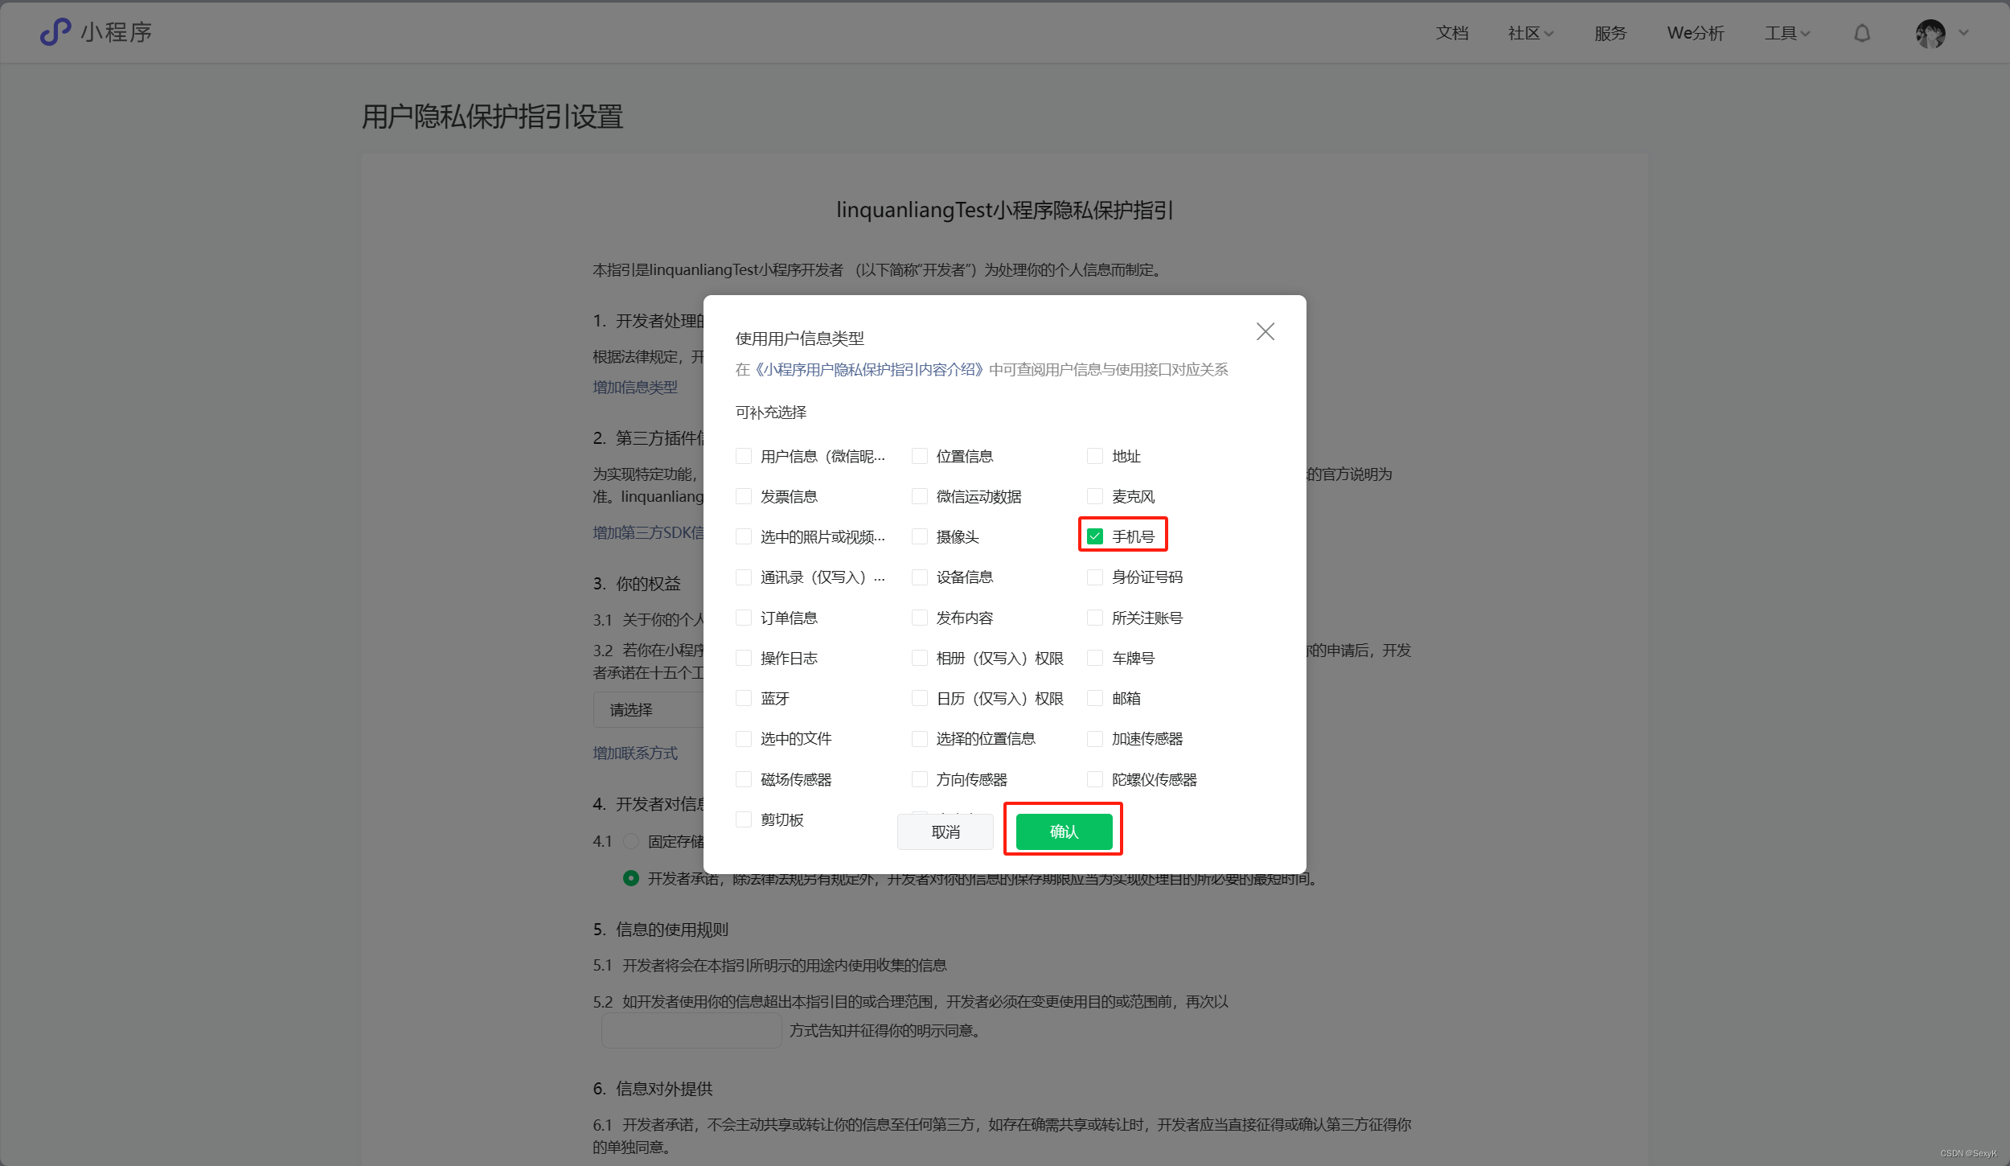
Task: Check the 车牌号 checkbox
Action: (1095, 658)
